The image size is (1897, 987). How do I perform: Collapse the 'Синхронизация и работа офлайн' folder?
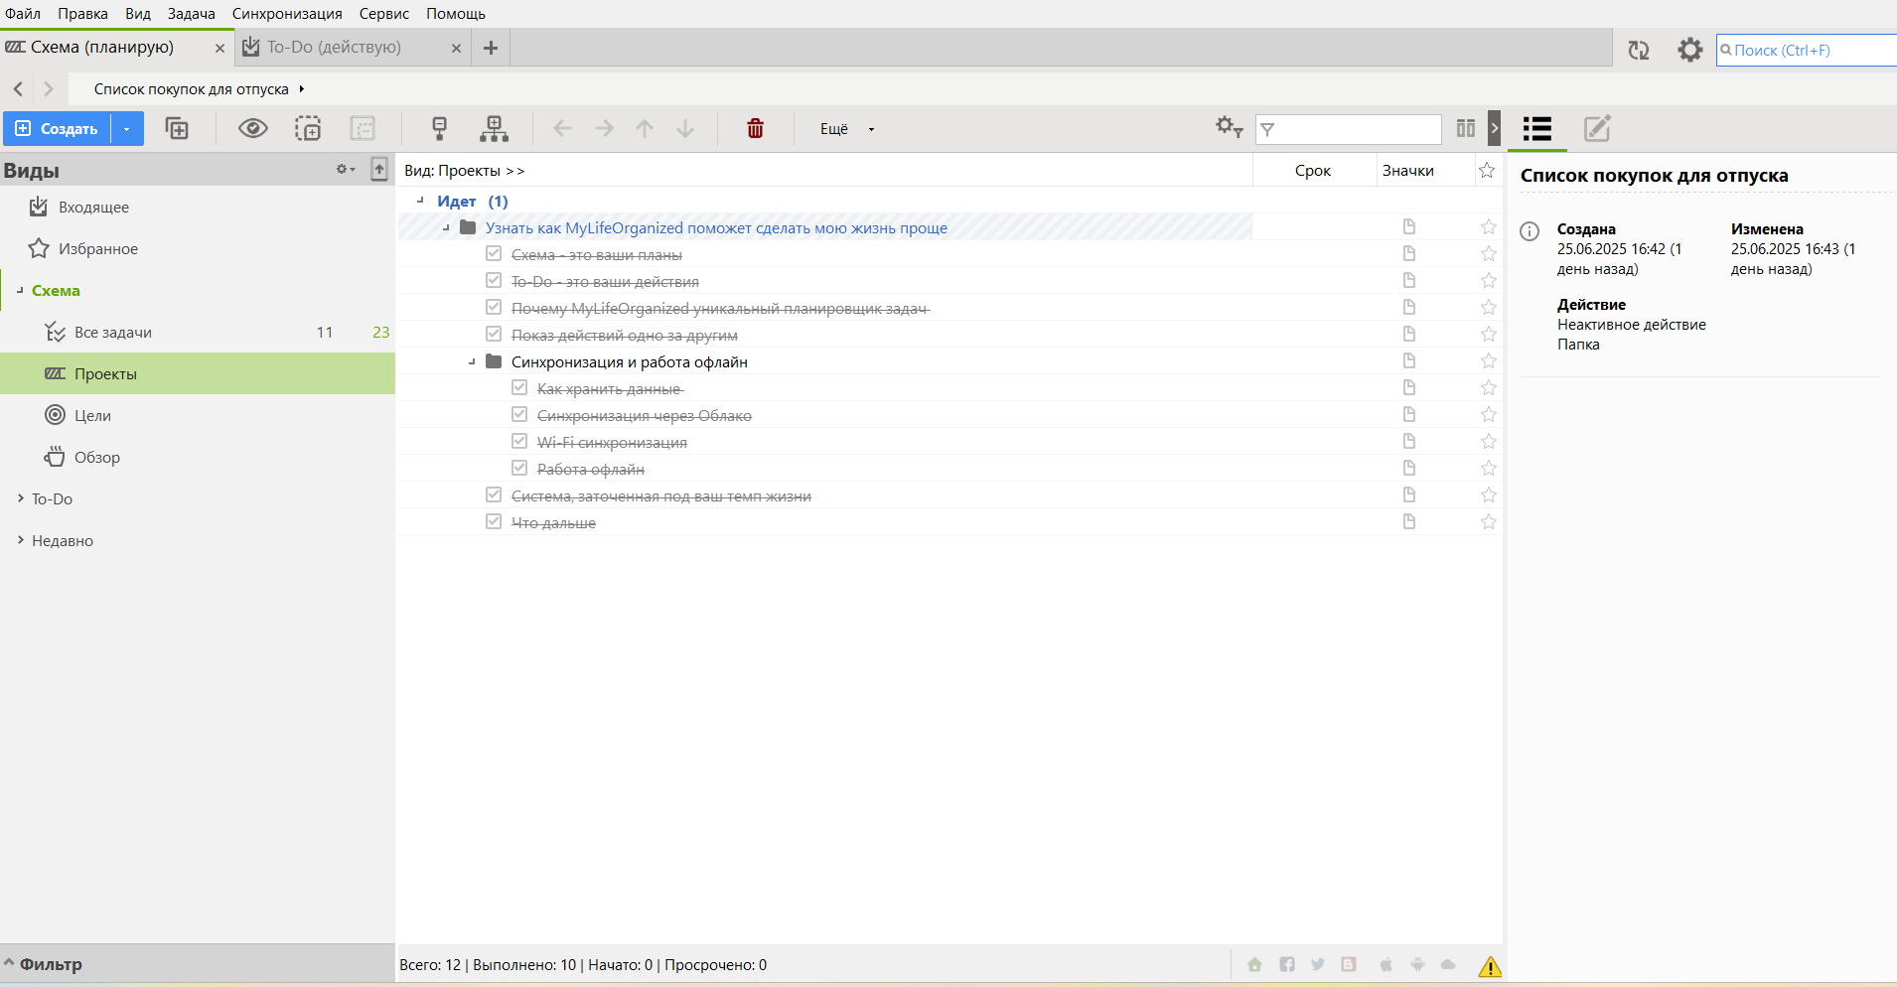point(472,361)
